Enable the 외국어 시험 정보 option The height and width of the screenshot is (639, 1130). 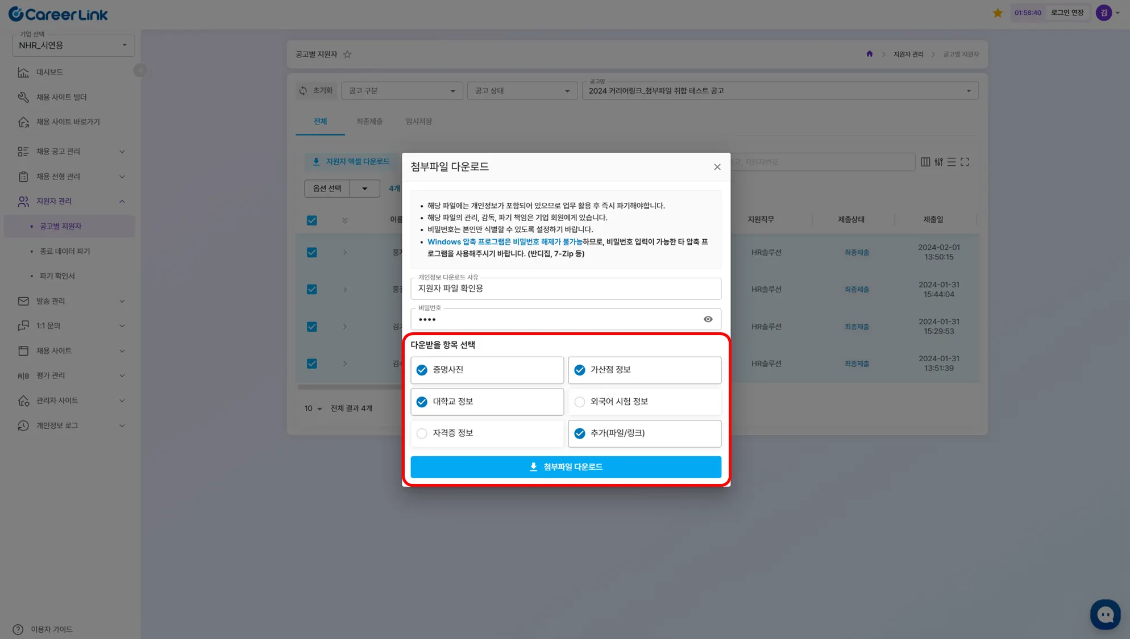click(579, 402)
